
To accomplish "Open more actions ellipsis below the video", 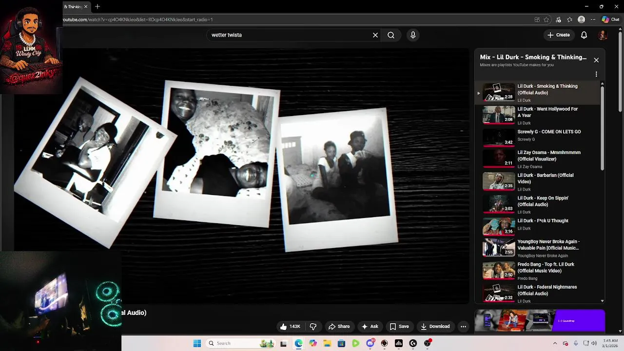I will click(464, 327).
